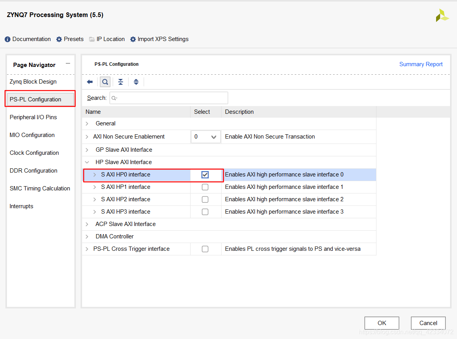457x339 pixels.
Task: Open DDR Configuration page
Action: click(x=34, y=171)
